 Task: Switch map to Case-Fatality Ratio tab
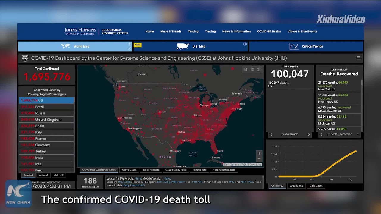176,170
